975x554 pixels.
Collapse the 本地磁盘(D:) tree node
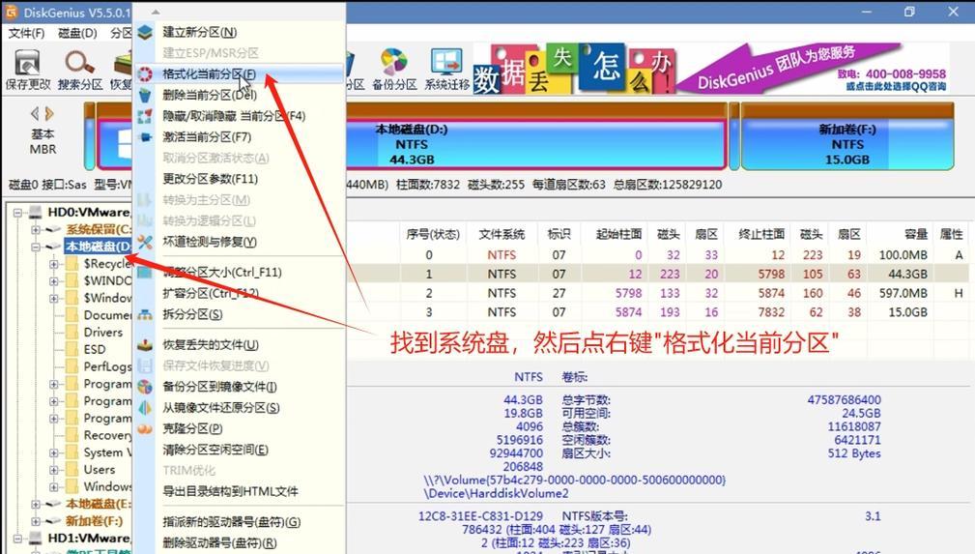36,247
